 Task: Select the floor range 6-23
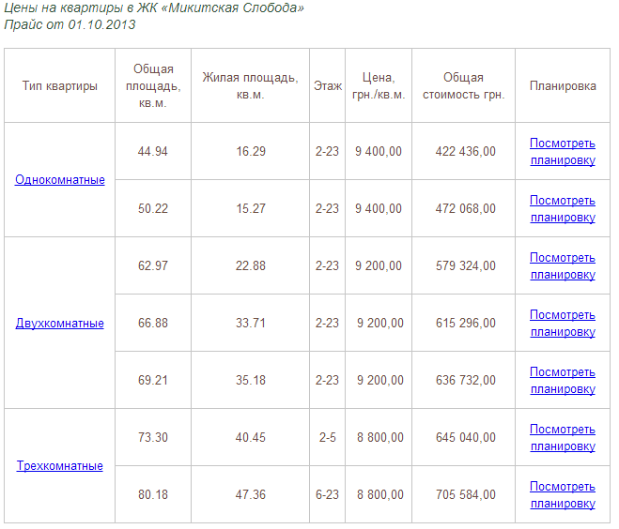[x=327, y=494]
